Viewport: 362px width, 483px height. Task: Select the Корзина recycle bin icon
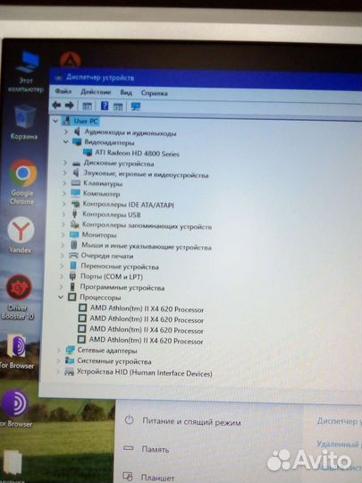(25, 123)
